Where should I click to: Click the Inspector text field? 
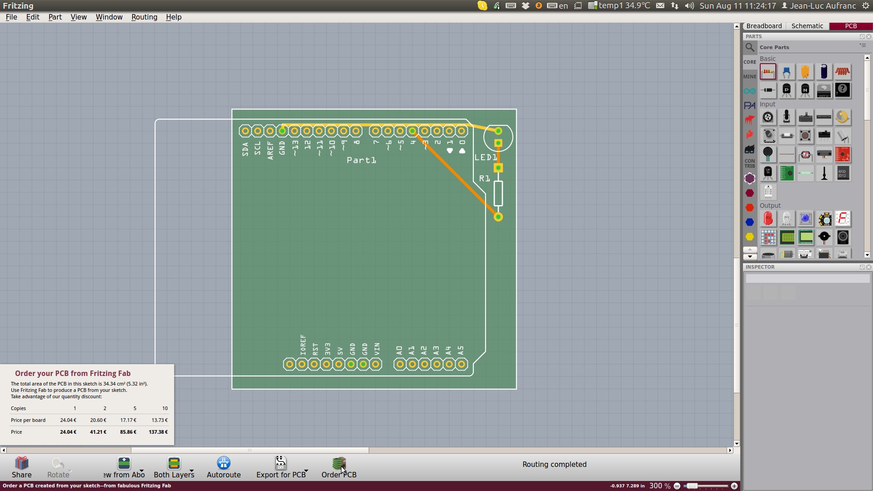point(808,279)
